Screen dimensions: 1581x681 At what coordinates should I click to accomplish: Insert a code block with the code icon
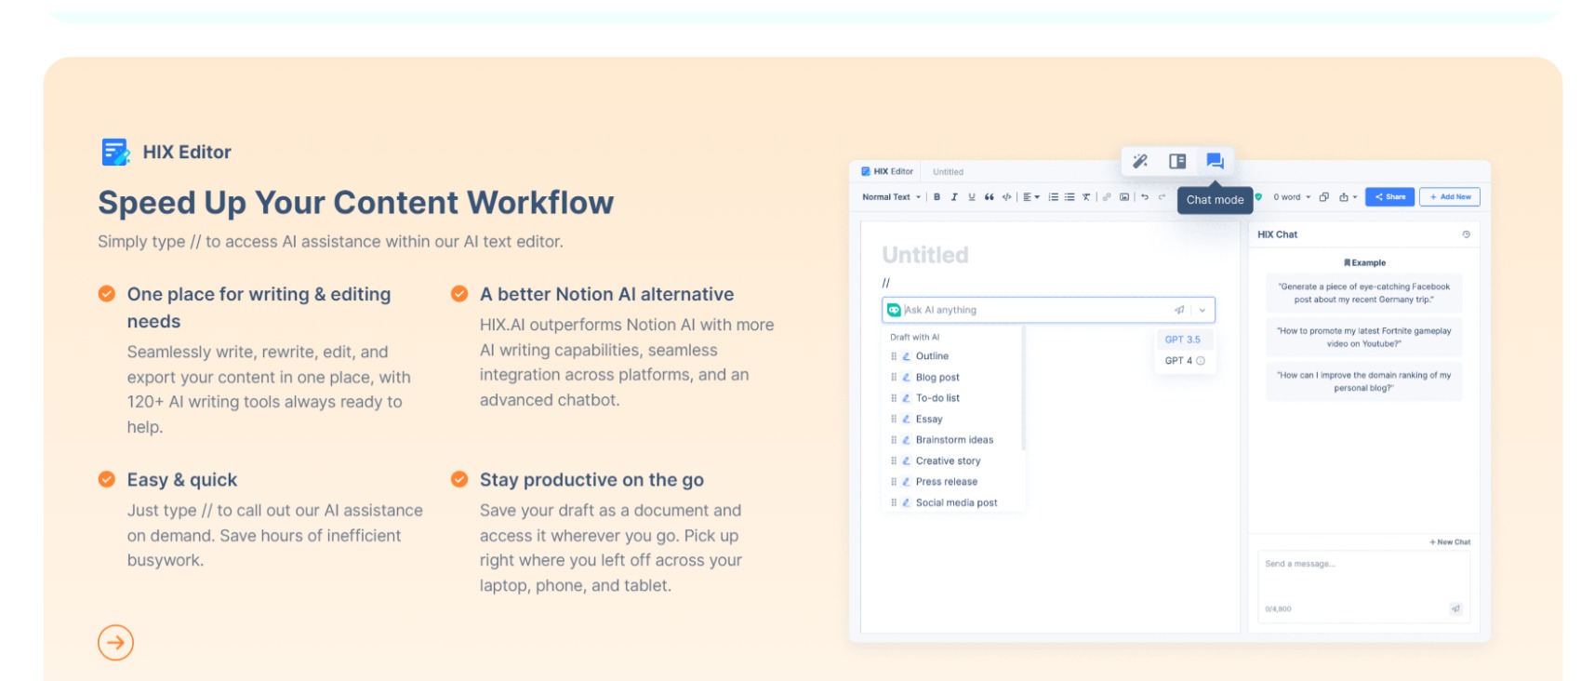tap(1006, 197)
